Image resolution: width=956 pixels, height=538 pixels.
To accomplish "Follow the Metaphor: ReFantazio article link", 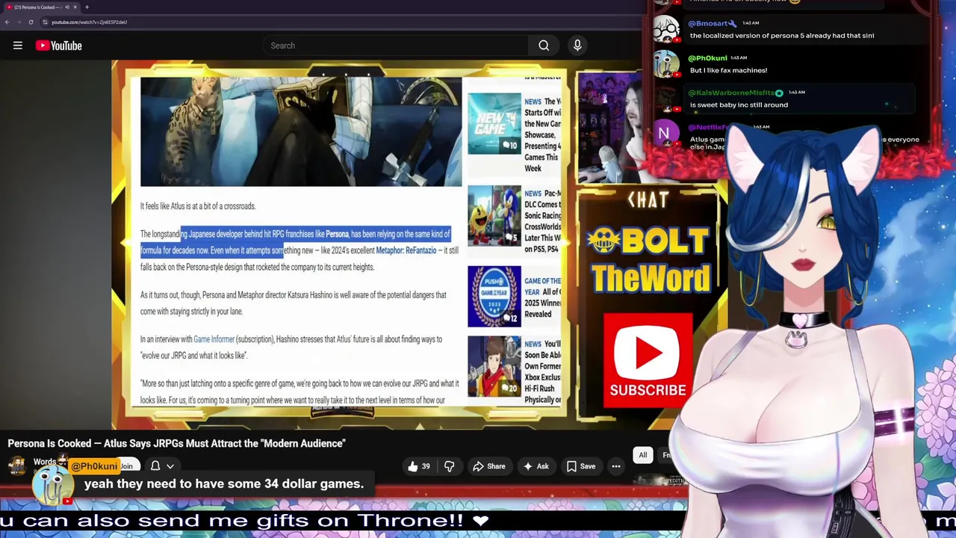I will 406,250.
